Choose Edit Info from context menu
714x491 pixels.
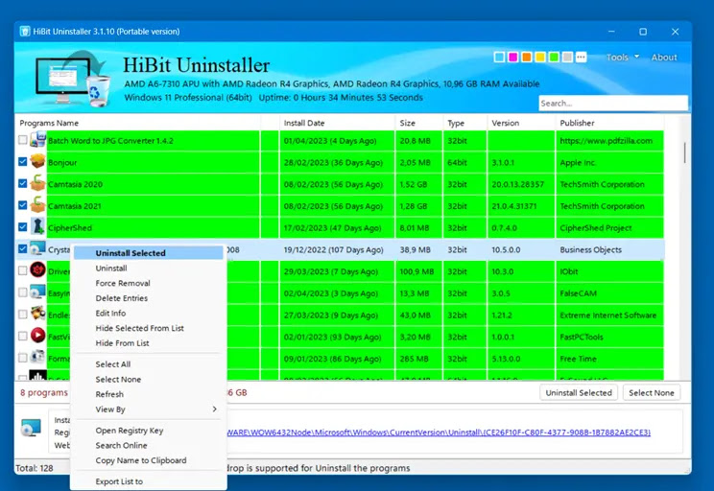point(149,313)
